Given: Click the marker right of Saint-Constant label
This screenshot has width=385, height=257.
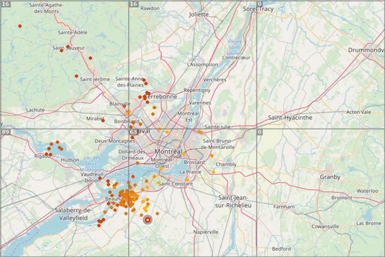Looking at the screenshot, I should pos(188,180).
